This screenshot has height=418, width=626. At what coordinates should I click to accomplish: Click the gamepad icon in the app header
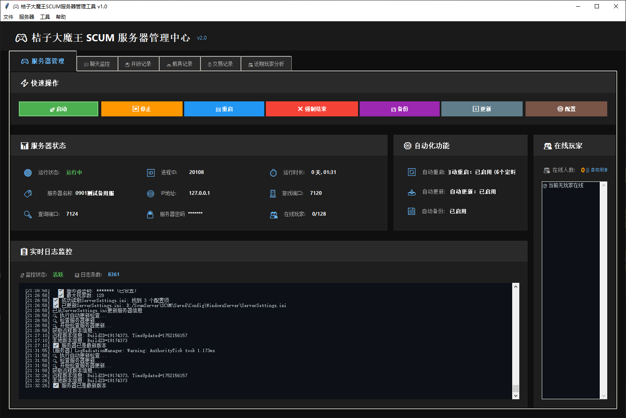click(21, 38)
